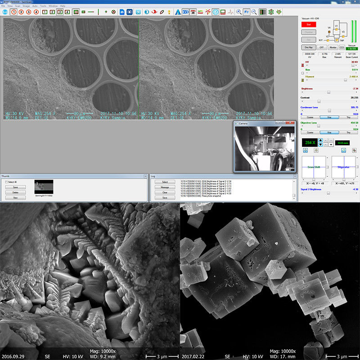This screenshot has height=360, width=360.
Task: Open the Scan menu
Action: pyautogui.click(x=18, y=6)
